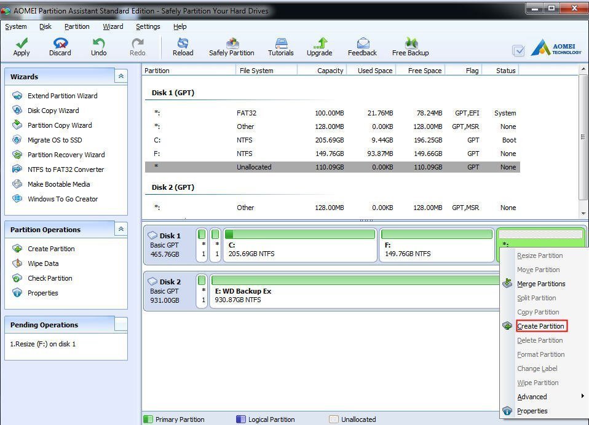Collapse the Wizards panel
Image resolution: width=589 pixels, height=425 pixels.
click(x=121, y=76)
